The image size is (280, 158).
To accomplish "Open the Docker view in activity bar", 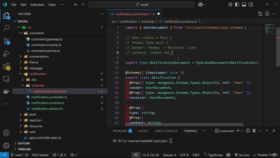I will [6, 91].
